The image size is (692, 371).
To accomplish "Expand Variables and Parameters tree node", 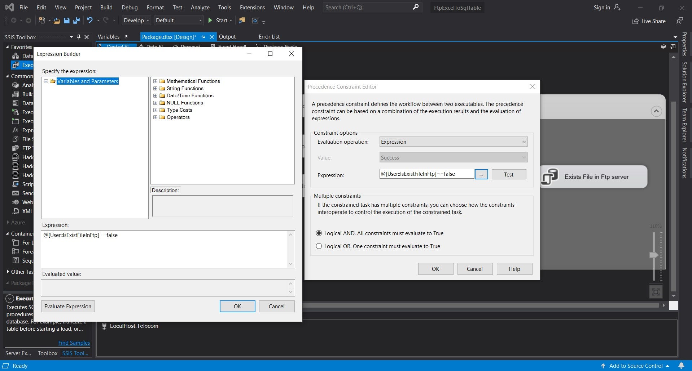I will pyautogui.click(x=46, y=81).
